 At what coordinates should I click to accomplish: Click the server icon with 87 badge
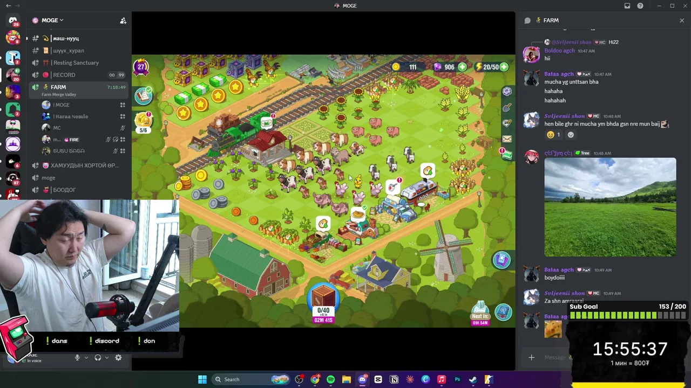[13, 178]
